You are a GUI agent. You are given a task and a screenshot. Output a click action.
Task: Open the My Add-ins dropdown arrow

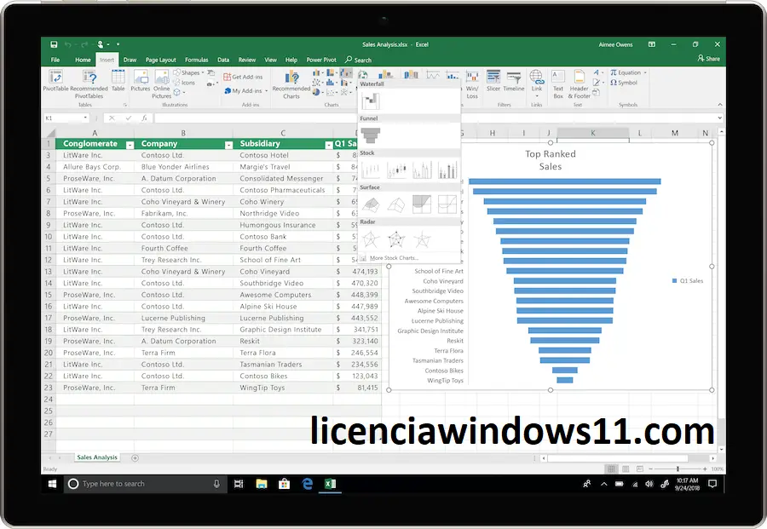pos(266,91)
